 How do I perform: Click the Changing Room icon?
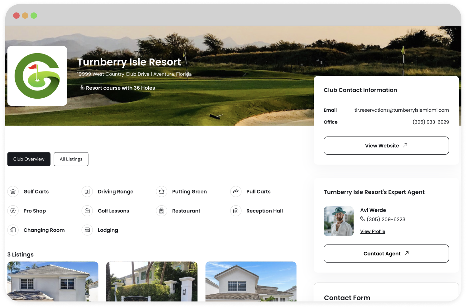tap(13, 230)
